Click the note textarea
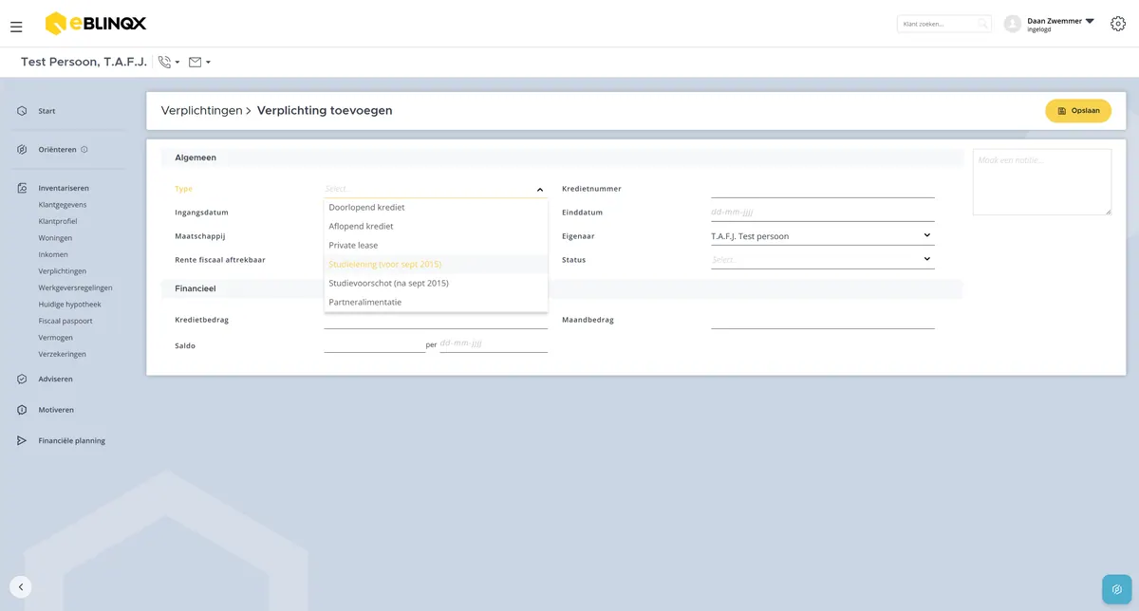The width and height of the screenshot is (1139, 611). 1042,182
